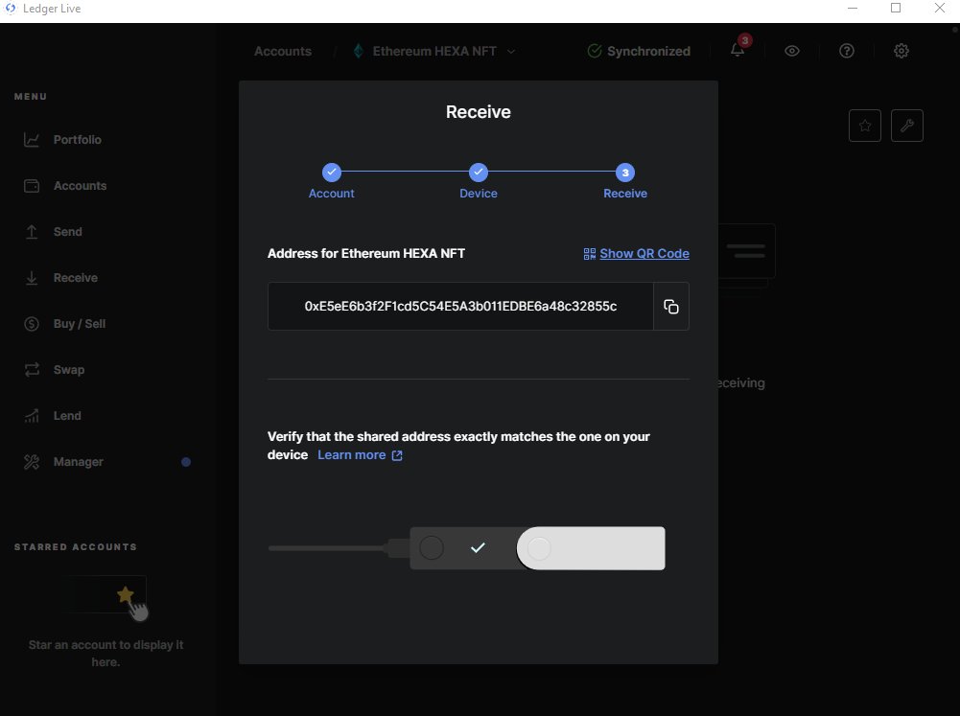
Task: Open Accounts in the sidebar menu
Action: (x=80, y=185)
